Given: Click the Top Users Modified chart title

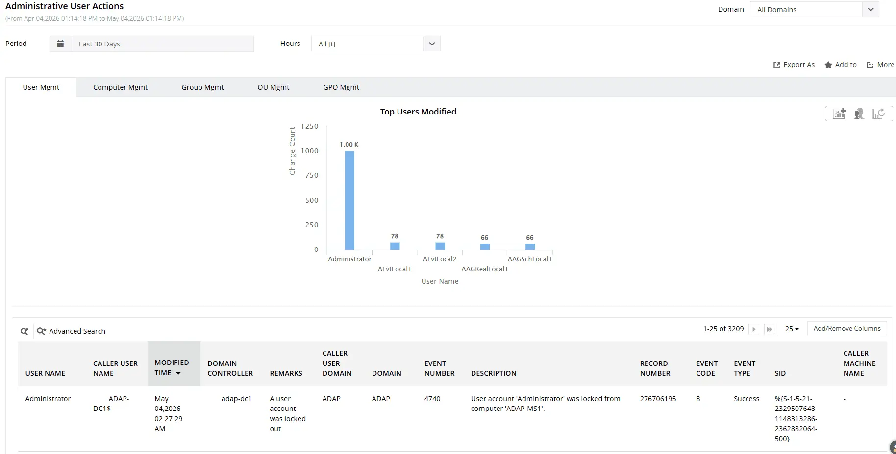Looking at the screenshot, I should tap(418, 112).
